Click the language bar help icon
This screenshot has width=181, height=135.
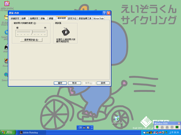88,127
